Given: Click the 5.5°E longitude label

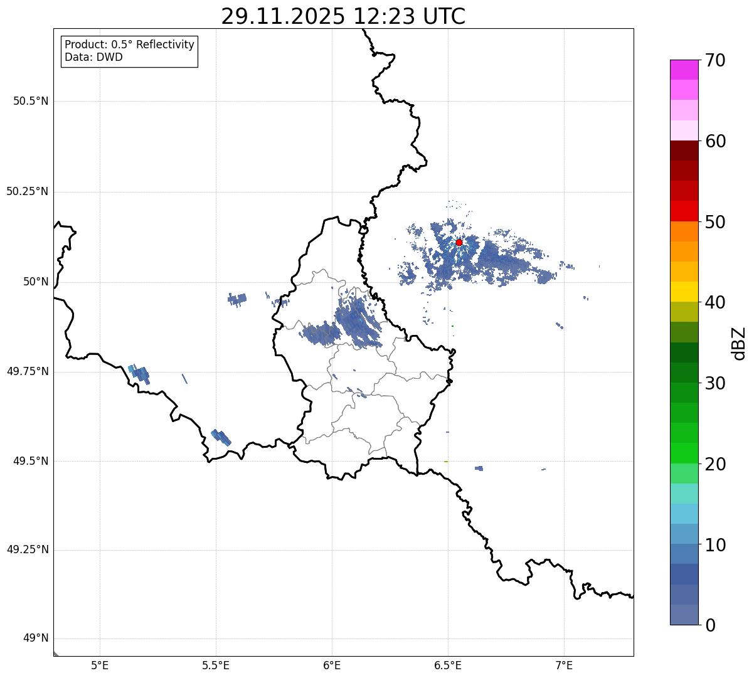Looking at the screenshot, I should [x=216, y=665].
